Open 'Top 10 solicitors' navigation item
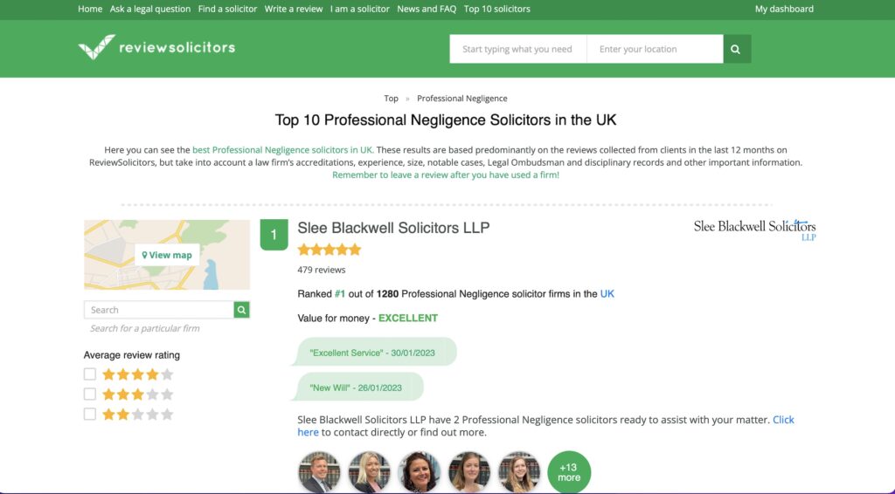 [497, 9]
